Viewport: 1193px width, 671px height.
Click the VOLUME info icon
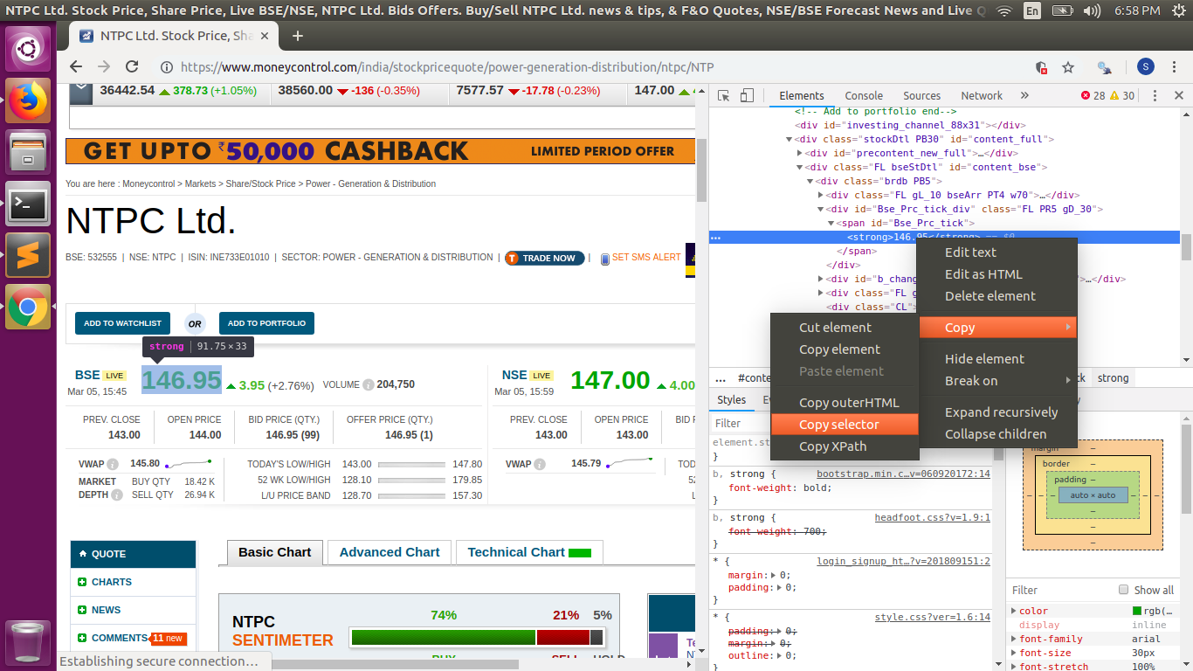point(369,384)
